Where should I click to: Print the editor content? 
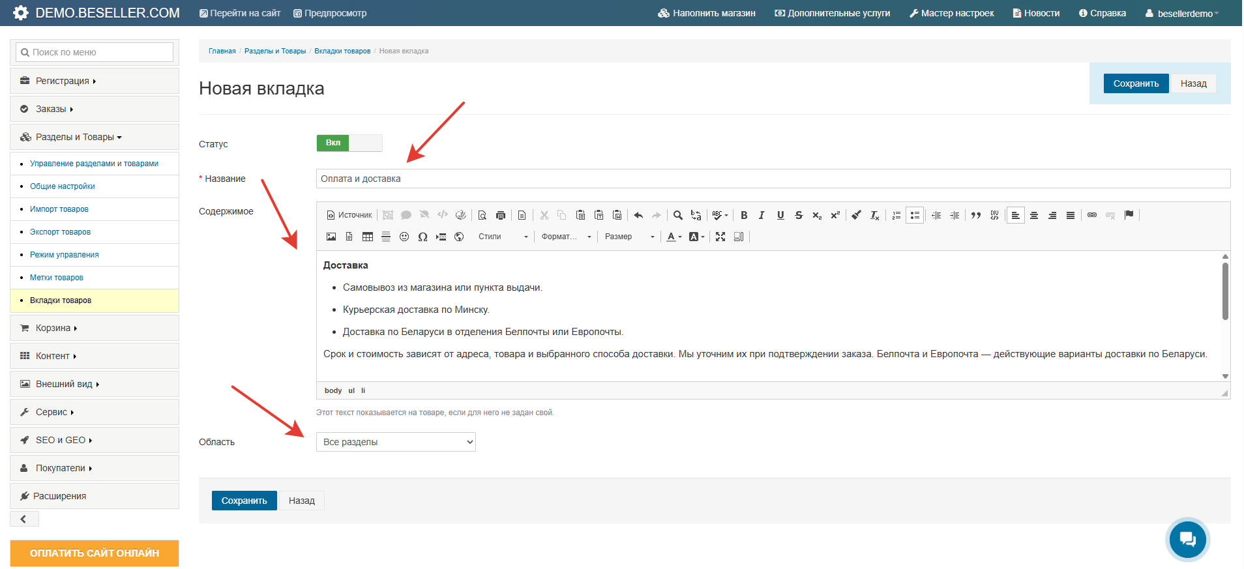[501, 215]
